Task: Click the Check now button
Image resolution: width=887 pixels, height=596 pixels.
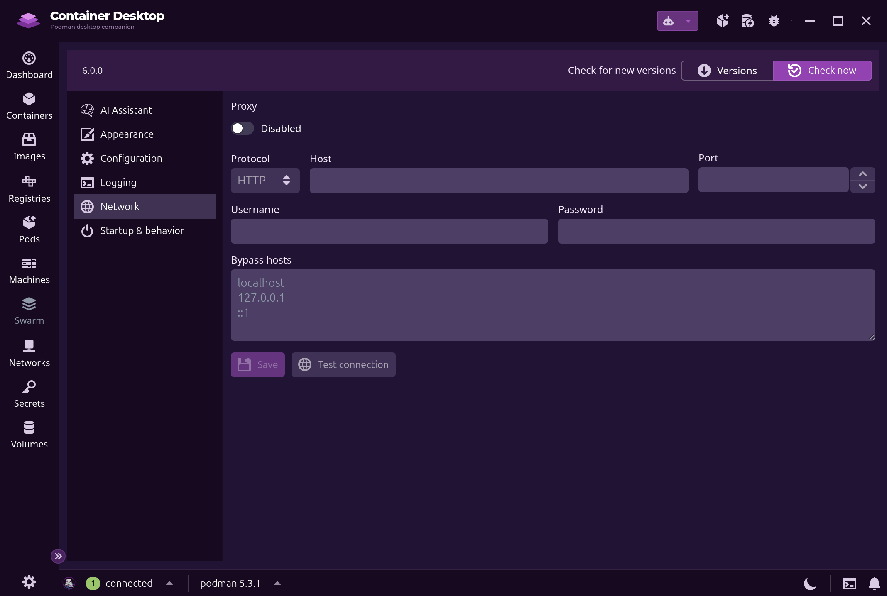Action: (x=822, y=71)
